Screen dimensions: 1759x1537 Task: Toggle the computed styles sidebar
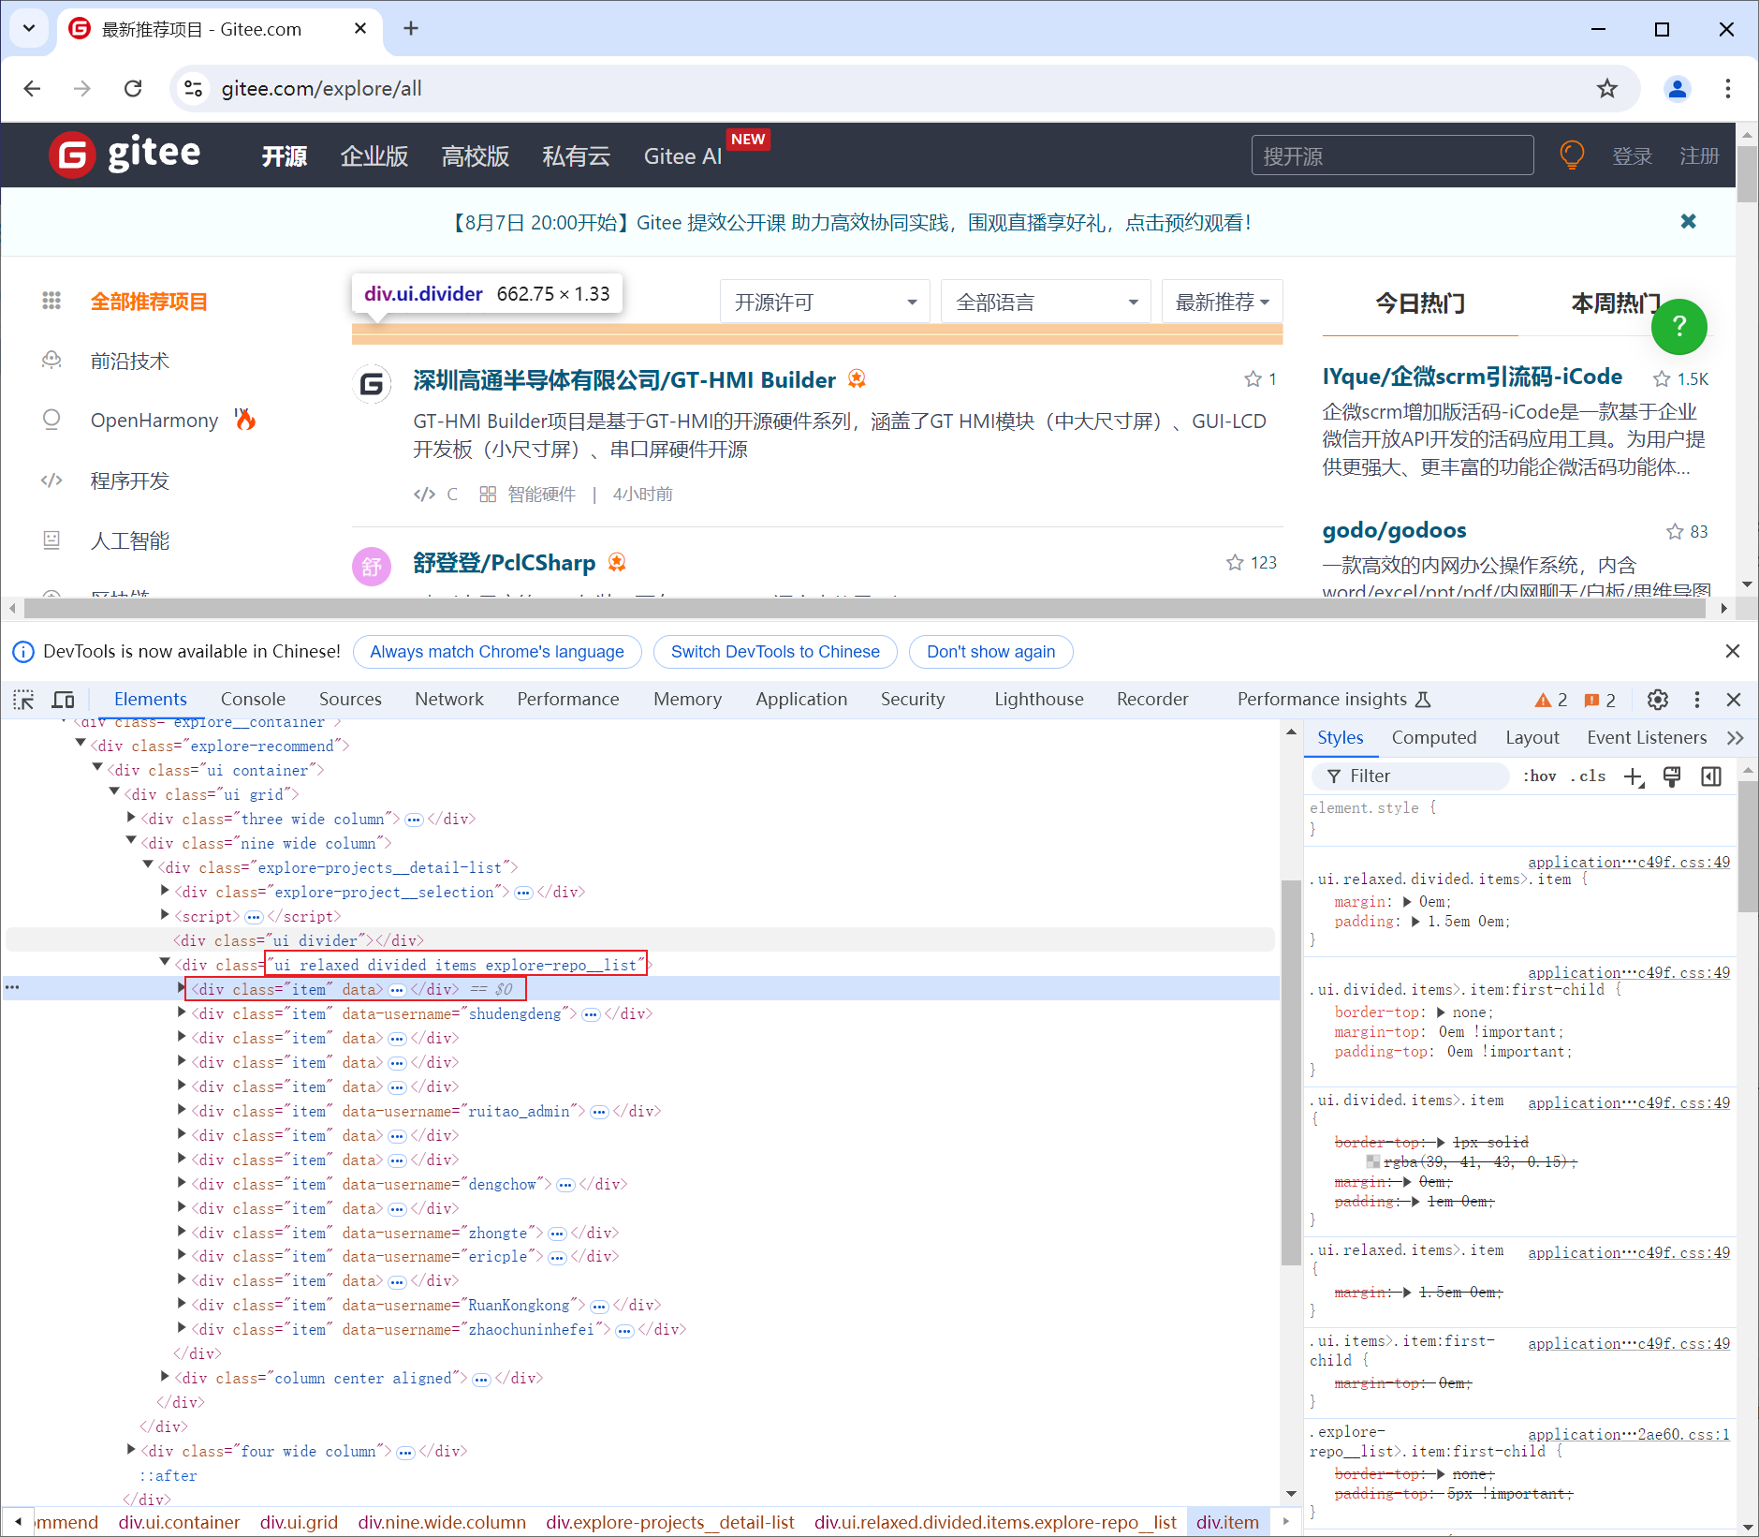(1711, 776)
